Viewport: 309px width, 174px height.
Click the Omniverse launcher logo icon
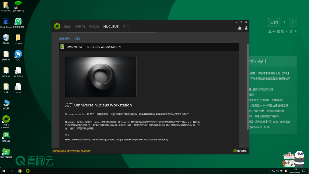point(57,26)
